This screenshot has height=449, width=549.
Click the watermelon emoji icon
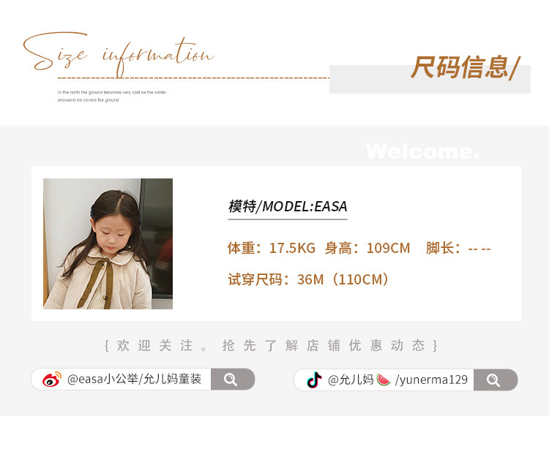pos(384,380)
